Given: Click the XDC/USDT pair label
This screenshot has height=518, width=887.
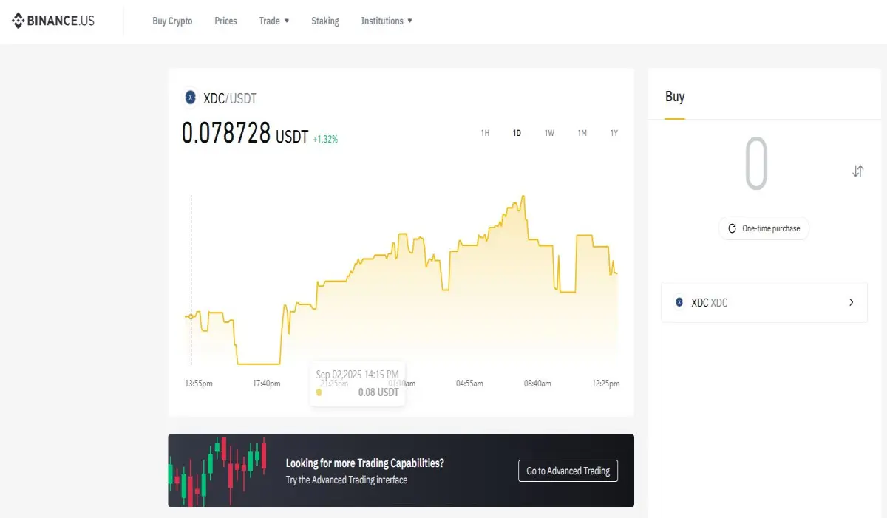Looking at the screenshot, I should pos(230,98).
